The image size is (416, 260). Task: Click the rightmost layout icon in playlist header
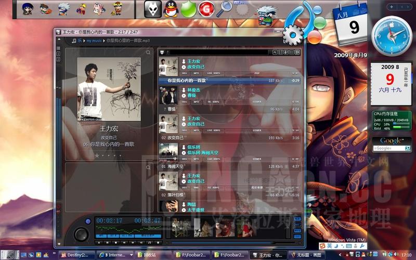[x=297, y=53]
